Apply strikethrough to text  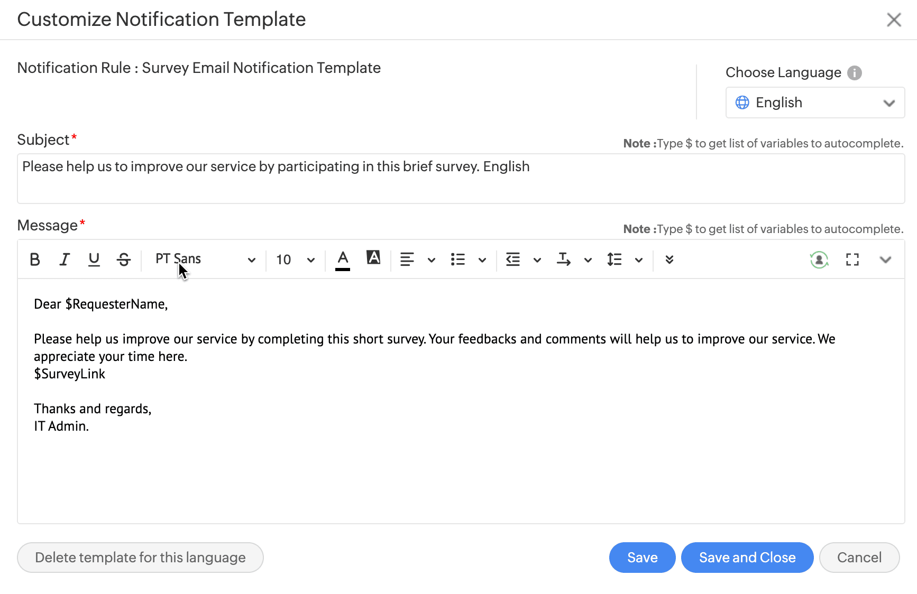(x=124, y=259)
